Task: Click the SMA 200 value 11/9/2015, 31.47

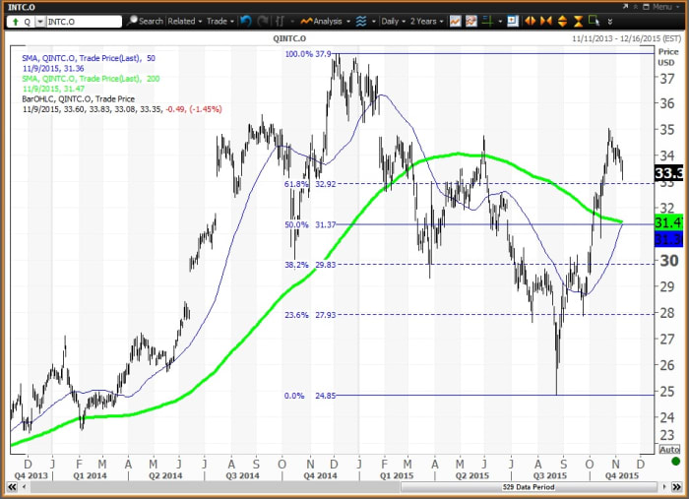Action: click(x=53, y=89)
